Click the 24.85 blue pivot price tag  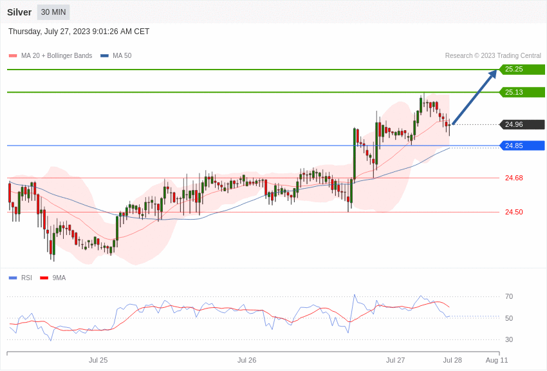click(x=523, y=146)
